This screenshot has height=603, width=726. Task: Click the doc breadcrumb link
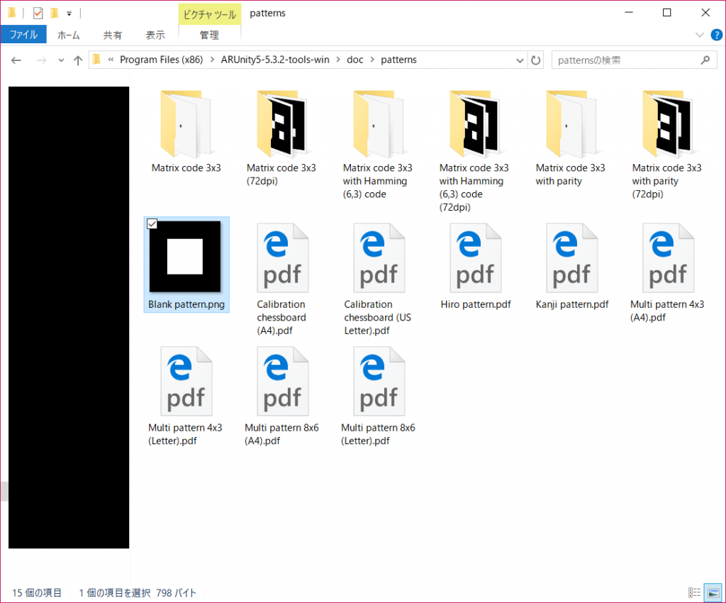point(354,60)
